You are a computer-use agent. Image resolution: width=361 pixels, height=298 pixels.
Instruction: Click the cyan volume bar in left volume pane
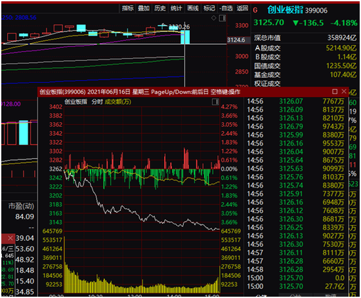pyautogui.click(x=24, y=133)
